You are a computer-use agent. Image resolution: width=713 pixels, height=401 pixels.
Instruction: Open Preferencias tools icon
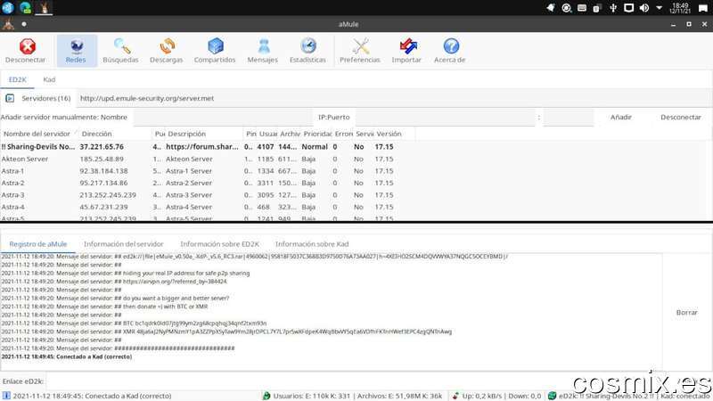(360, 51)
